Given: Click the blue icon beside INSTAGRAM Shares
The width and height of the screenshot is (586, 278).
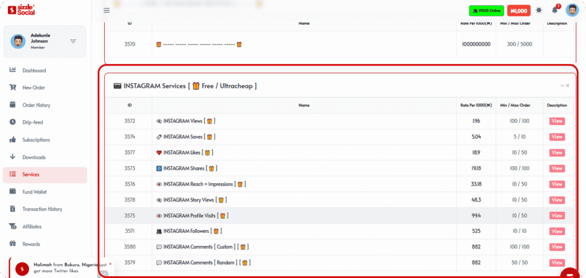Looking at the screenshot, I should pyautogui.click(x=159, y=168).
